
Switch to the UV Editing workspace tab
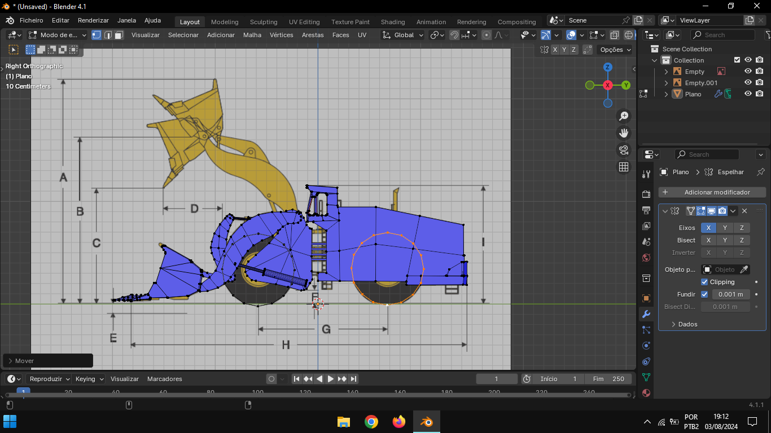point(304,22)
